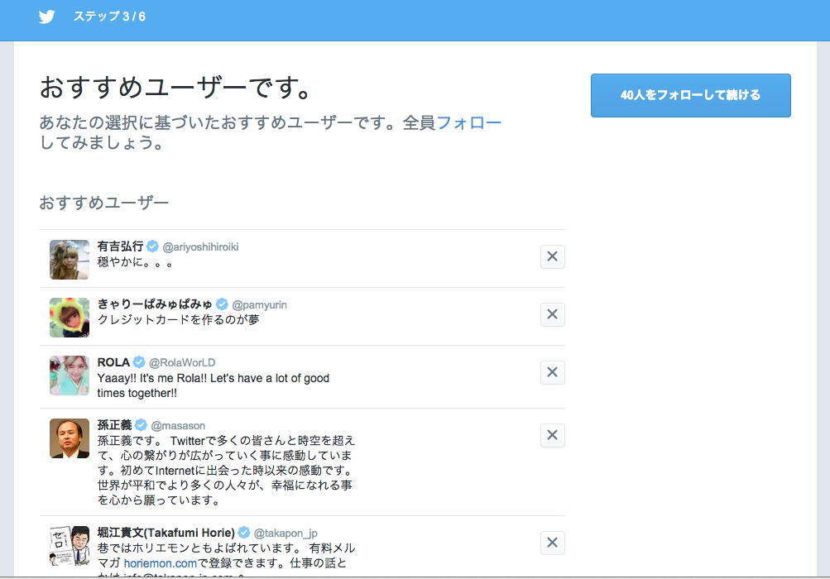Image resolution: width=830 pixels, height=579 pixels.
Task: Remove 堀江貴文 from suggestions
Action: (552, 543)
